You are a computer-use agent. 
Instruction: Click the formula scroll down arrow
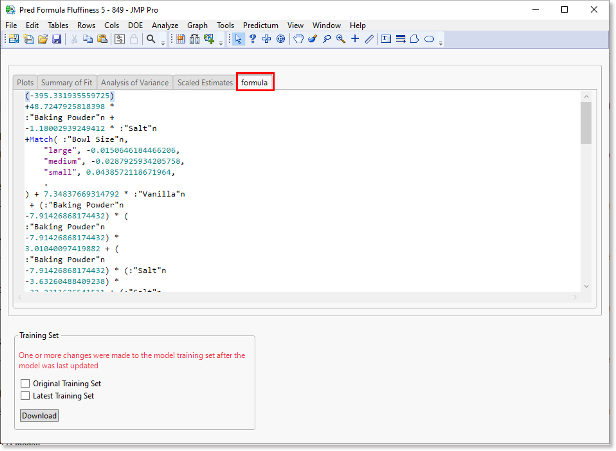[x=586, y=286]
